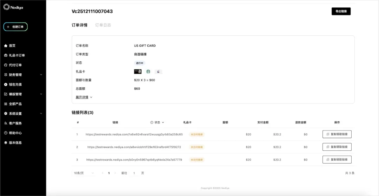The image size is (379, 196).
Task: Open the 首页 home icon
Action: (6, 46)
